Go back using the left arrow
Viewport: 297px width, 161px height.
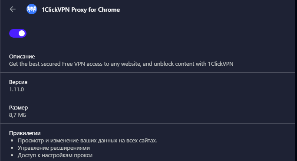[13, 9]
